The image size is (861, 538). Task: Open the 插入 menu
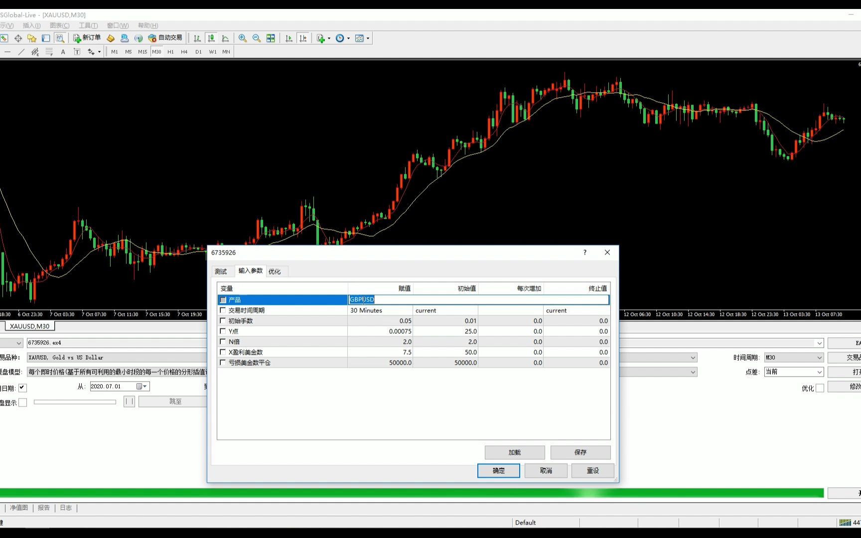31,25
